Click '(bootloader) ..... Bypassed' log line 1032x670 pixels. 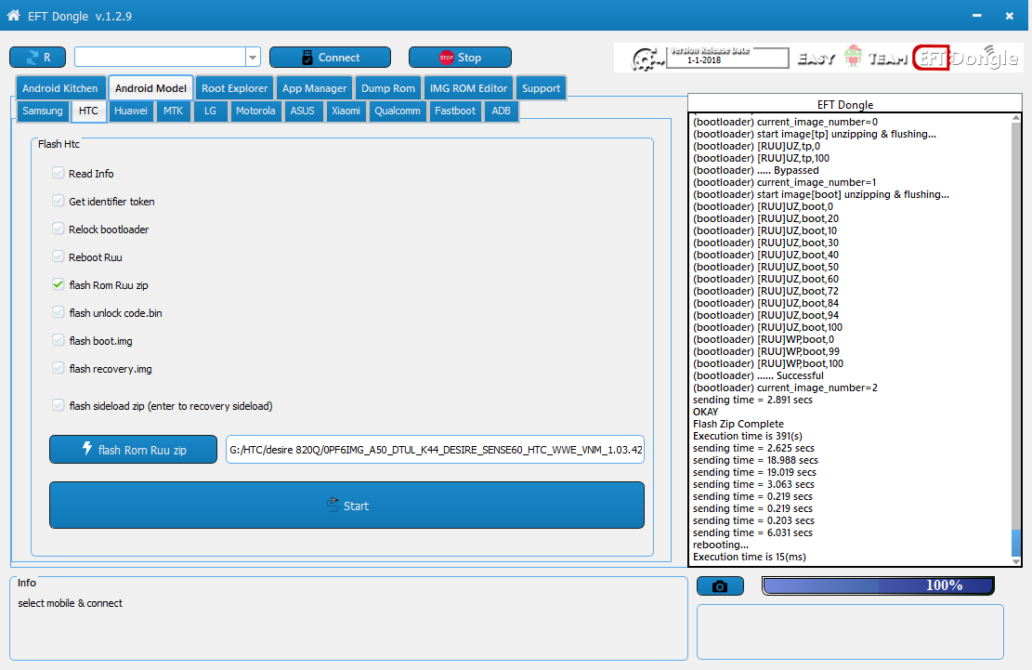(x=756, y=170)
